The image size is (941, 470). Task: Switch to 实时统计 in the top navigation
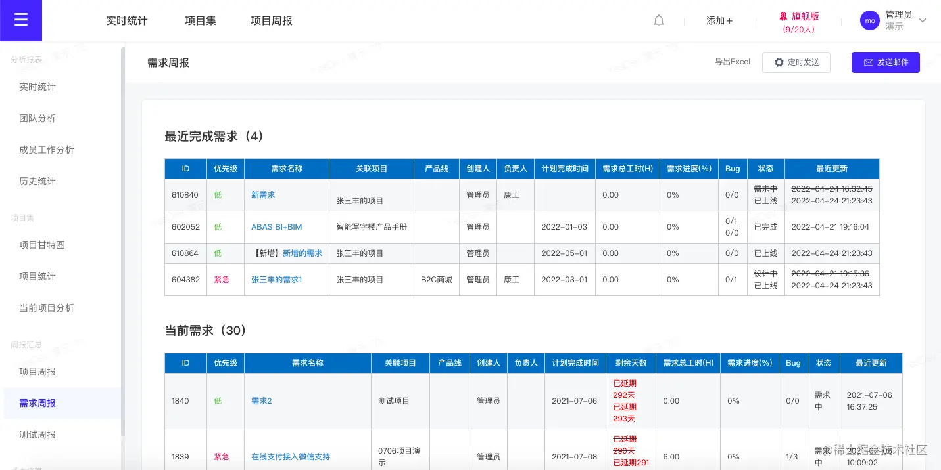point(127,20)
